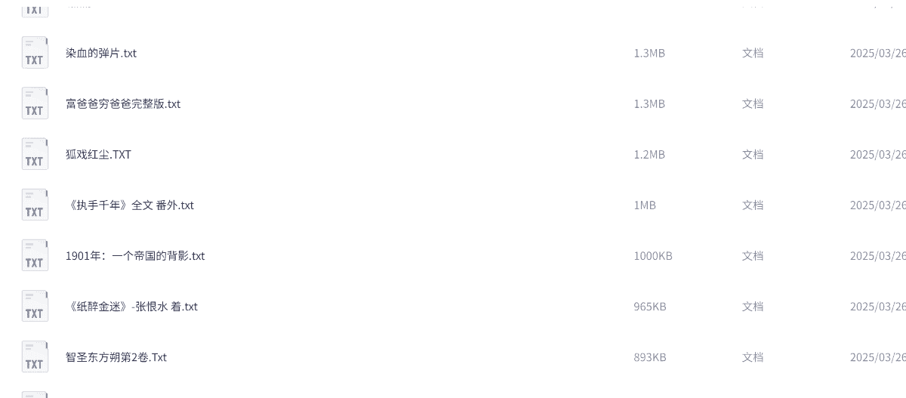
Task: Select the TXT icon beside 1901年：一个帝国的背影.txt
Action: click(x=35, y=255)
